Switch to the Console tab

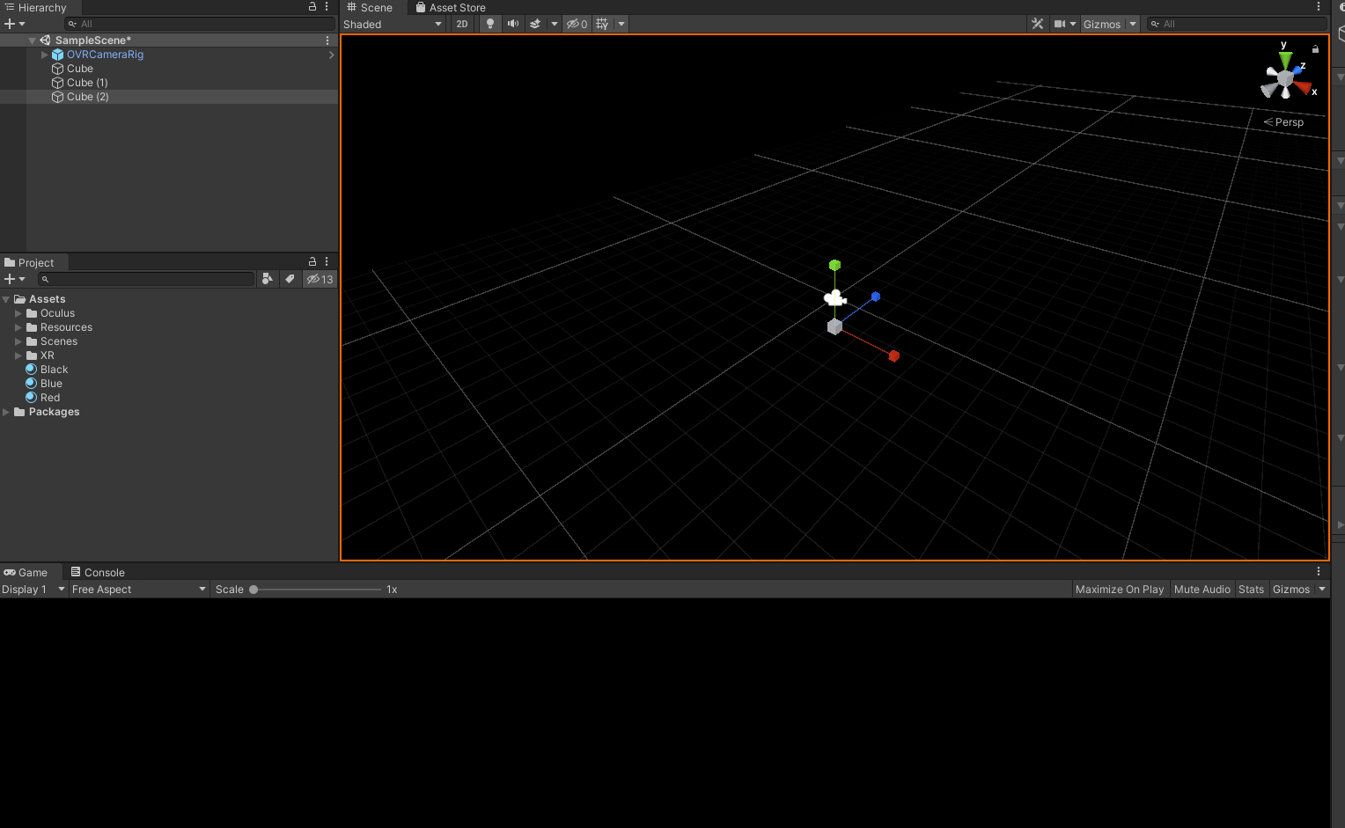pos(98,572)
